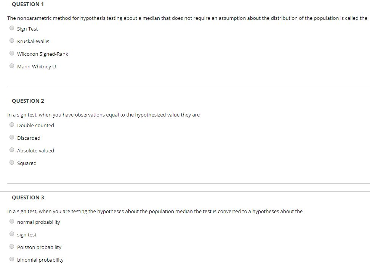Select the Discarded answer choice

coord(12,137)
